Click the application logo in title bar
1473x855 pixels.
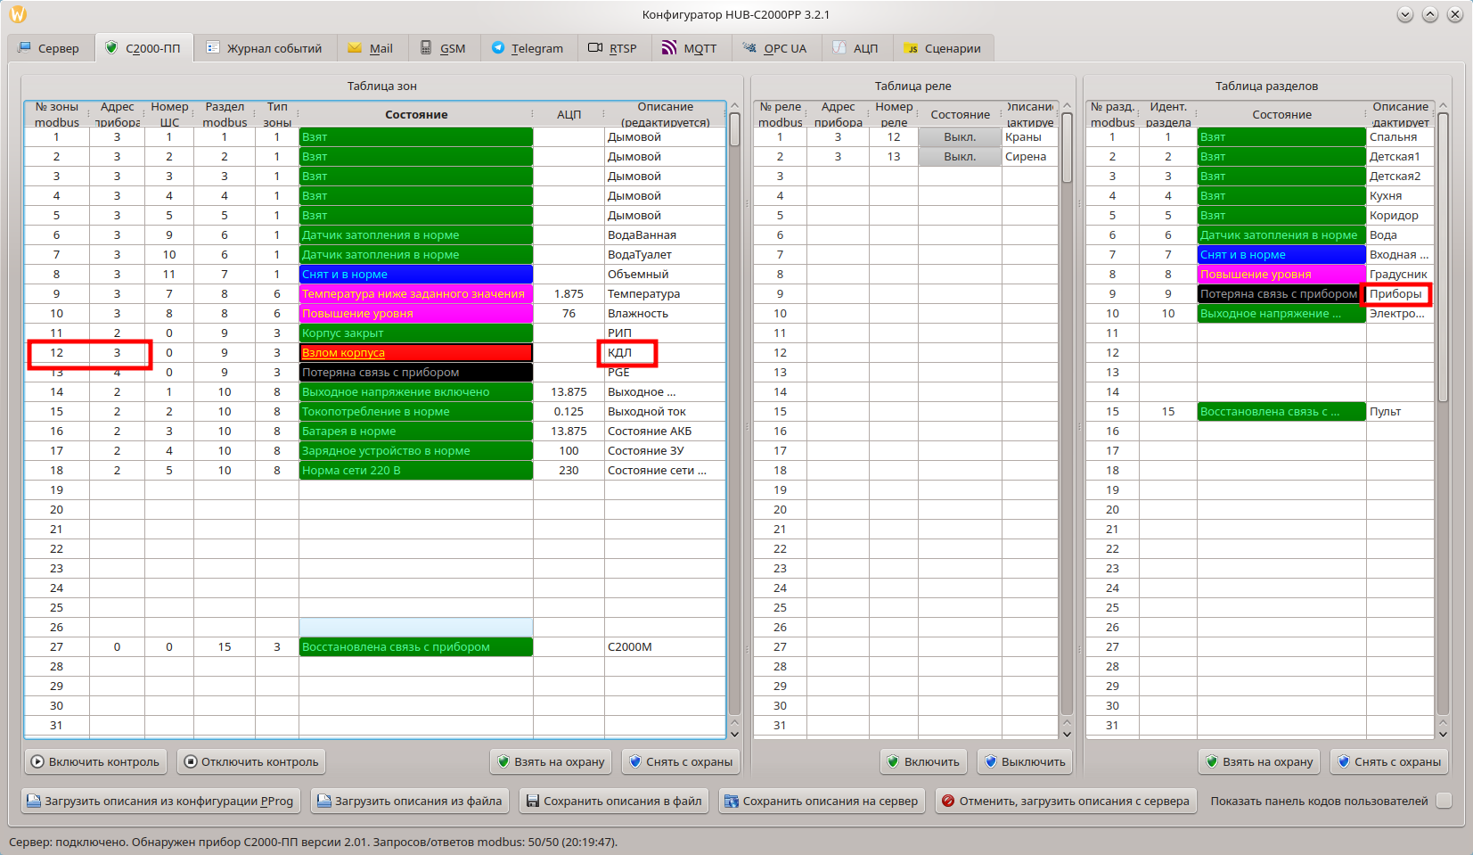tap(18, 14)
